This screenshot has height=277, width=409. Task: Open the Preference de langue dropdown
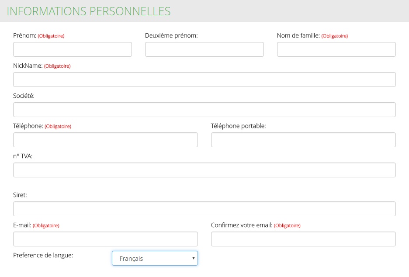(155, 258)
